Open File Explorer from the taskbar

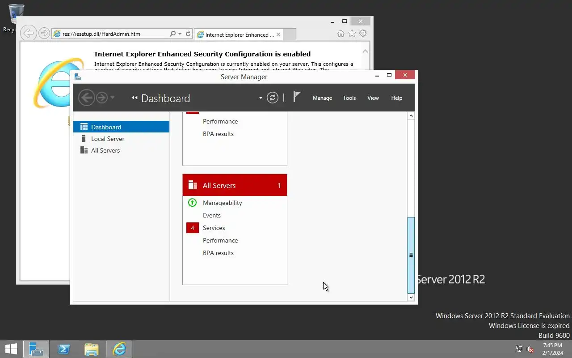coord(91,349)
